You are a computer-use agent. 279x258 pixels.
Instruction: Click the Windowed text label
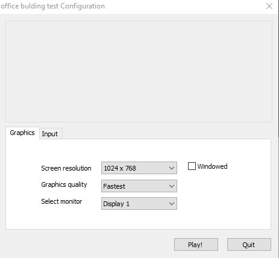212,166
